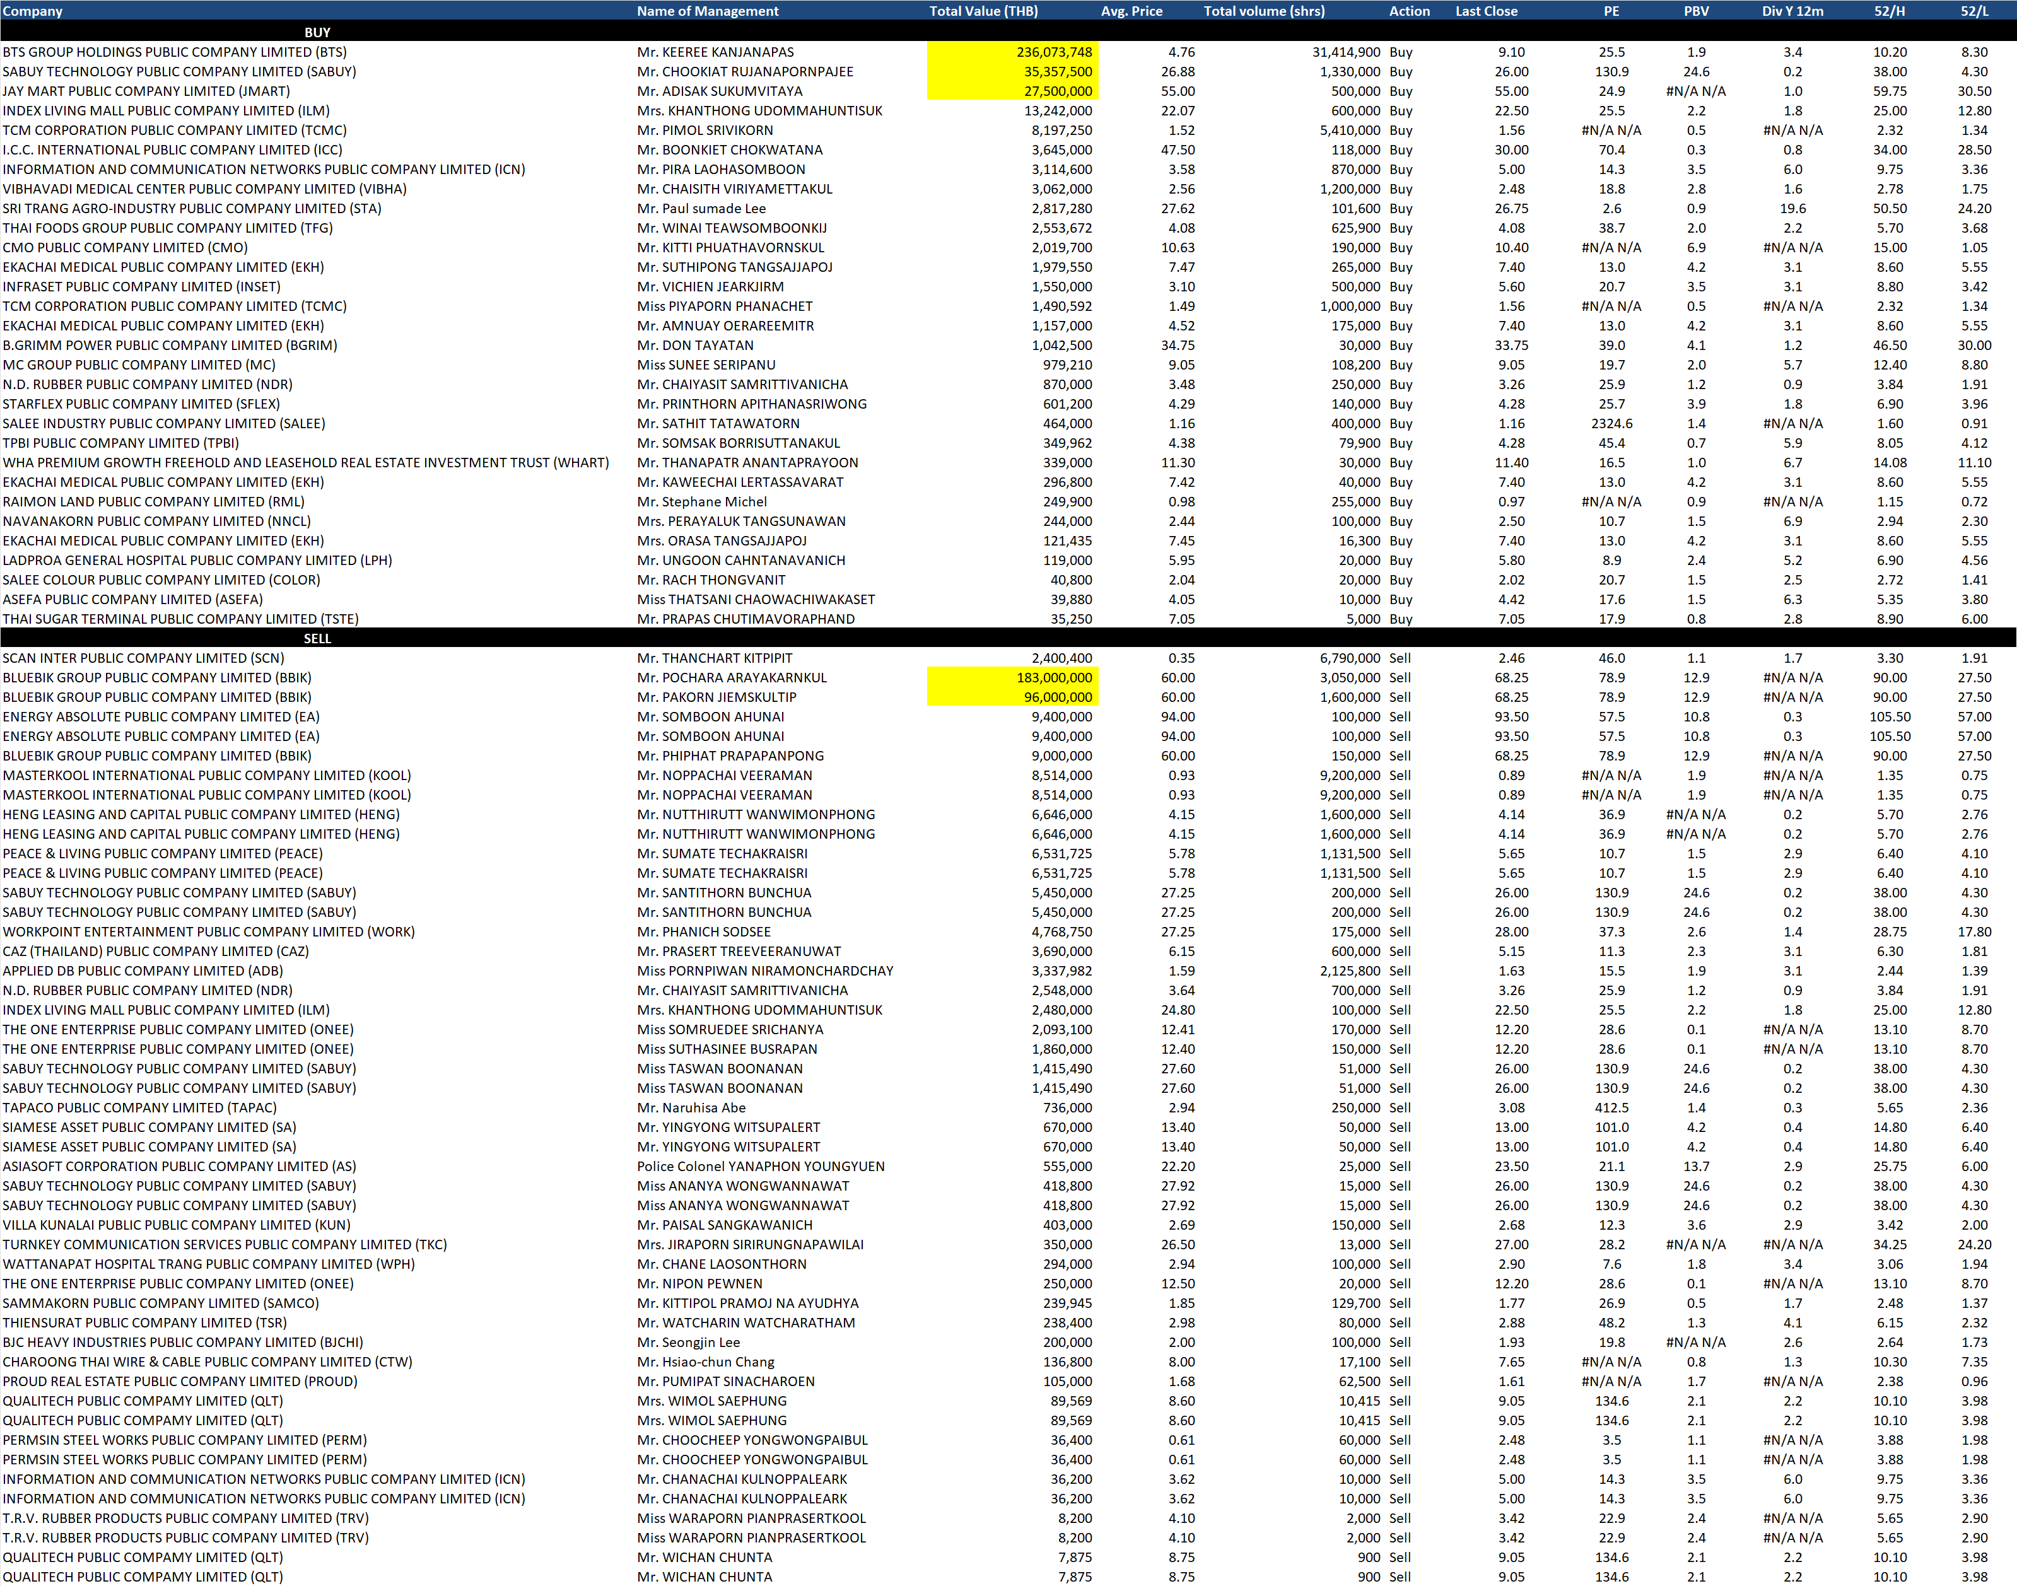
Task: Click Mr. KEEREE KANJANAPAS name cell
Action: tap(715, 52)
